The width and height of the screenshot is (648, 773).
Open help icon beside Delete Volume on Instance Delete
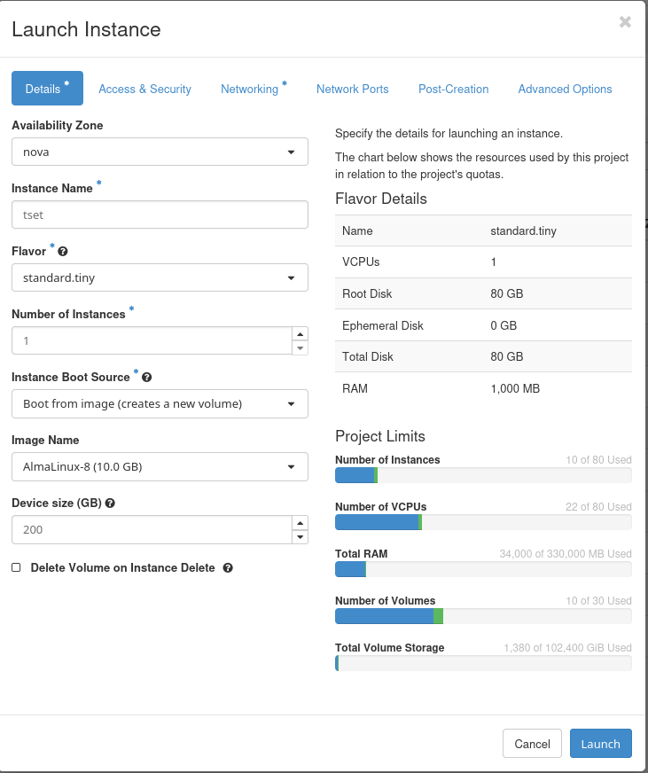point(228,567)
